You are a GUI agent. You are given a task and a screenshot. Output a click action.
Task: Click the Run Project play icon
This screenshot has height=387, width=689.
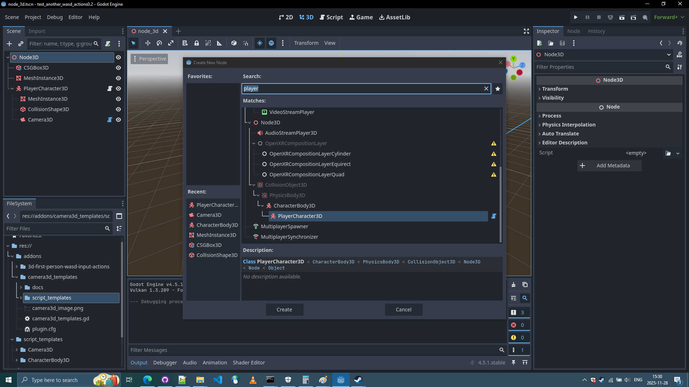(576, 17)
